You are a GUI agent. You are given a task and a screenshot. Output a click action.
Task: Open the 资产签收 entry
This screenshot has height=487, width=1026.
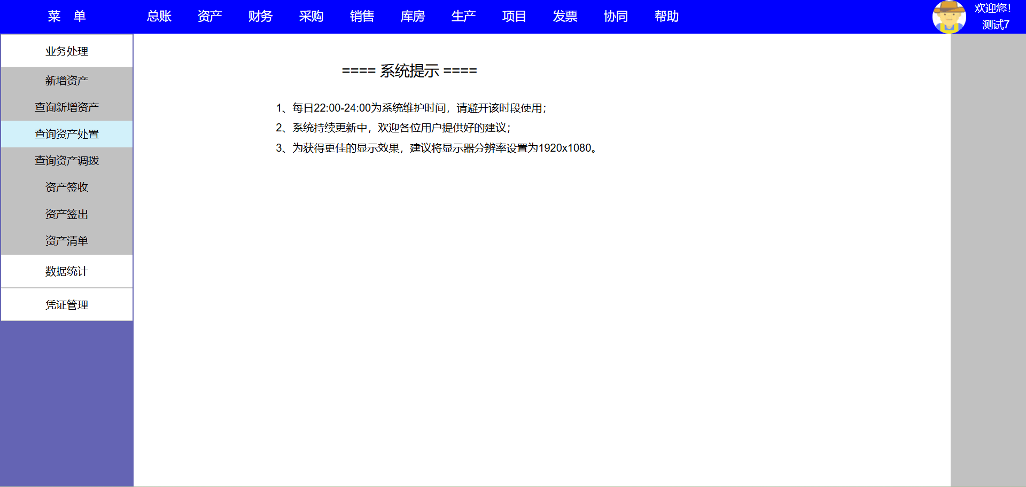tap(67, 187)
